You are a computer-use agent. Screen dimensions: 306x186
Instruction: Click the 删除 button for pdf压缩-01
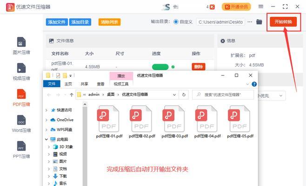(199, 67)
